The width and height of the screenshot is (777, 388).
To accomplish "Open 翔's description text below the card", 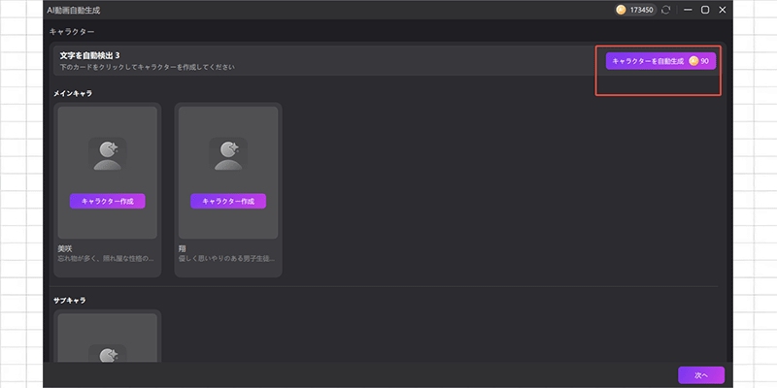I will click(x=226, y=260).
